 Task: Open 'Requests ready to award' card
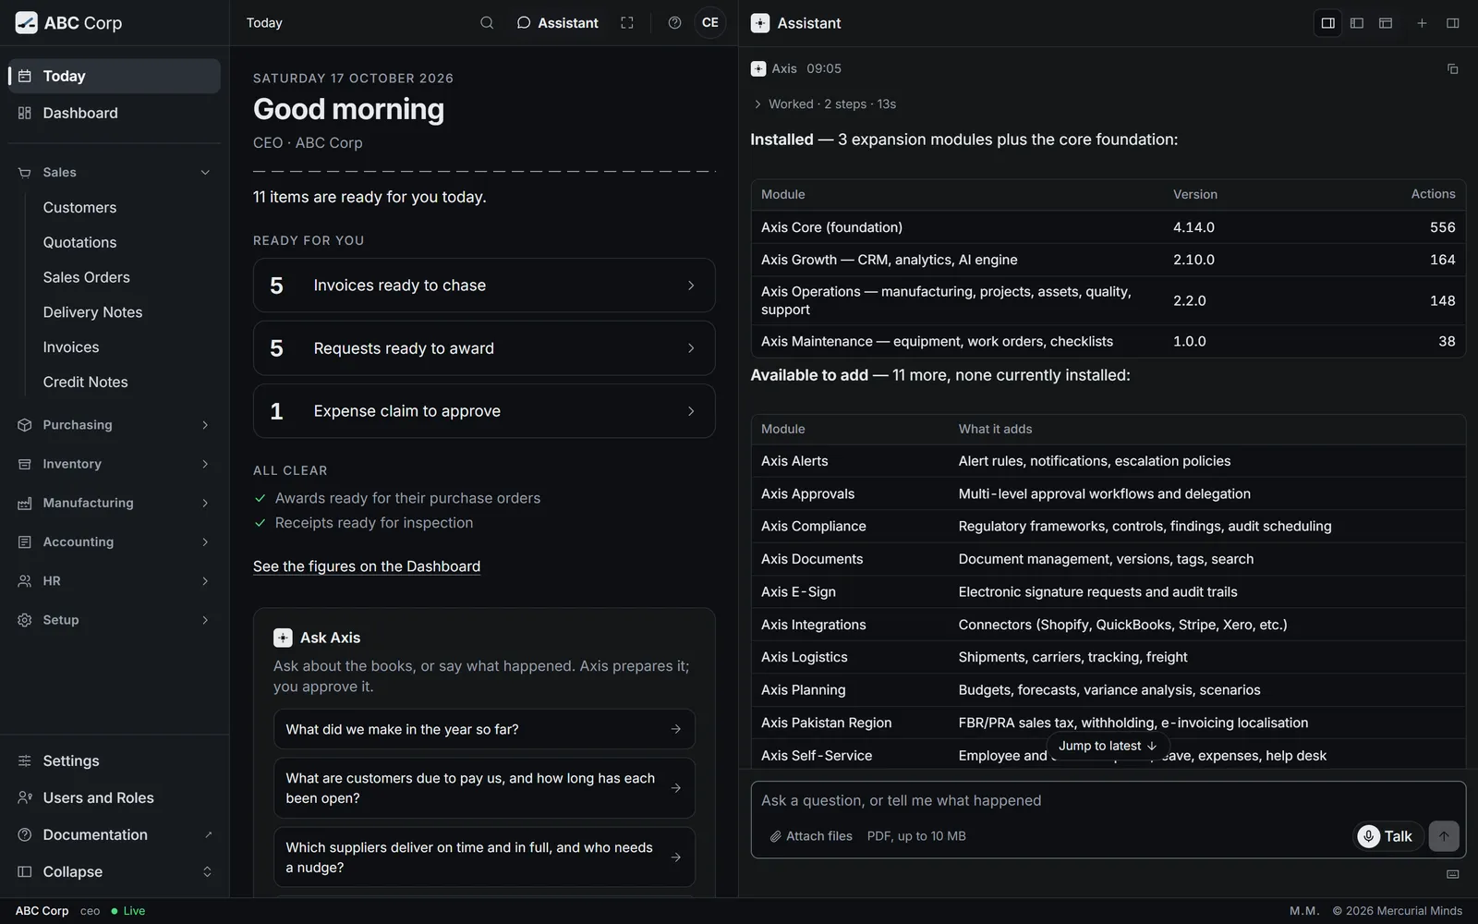(x=484, y=348)
